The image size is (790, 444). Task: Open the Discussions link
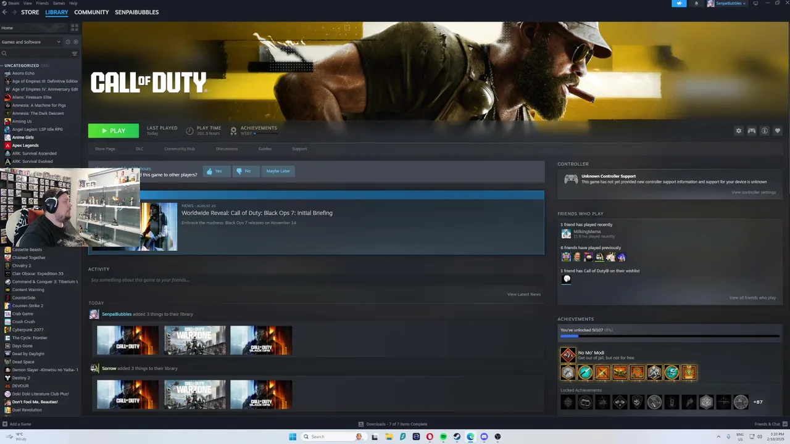(227, 149)
